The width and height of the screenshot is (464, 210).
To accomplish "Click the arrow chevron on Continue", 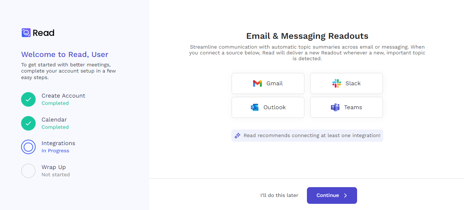I will click(x=345, y=195).
